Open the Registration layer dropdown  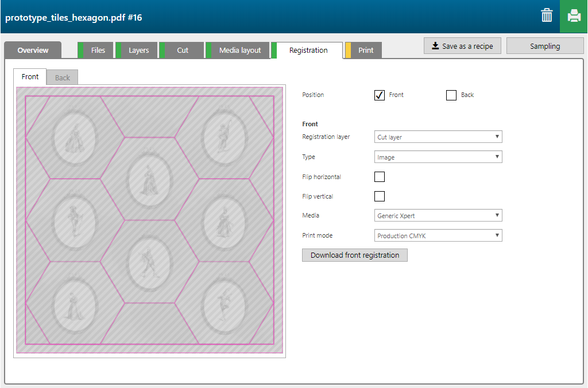[438, 137]
